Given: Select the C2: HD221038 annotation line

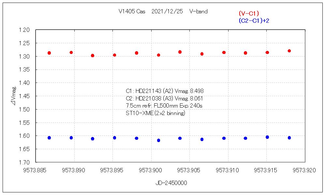Looking at the screenshot, I should point(165,98).
